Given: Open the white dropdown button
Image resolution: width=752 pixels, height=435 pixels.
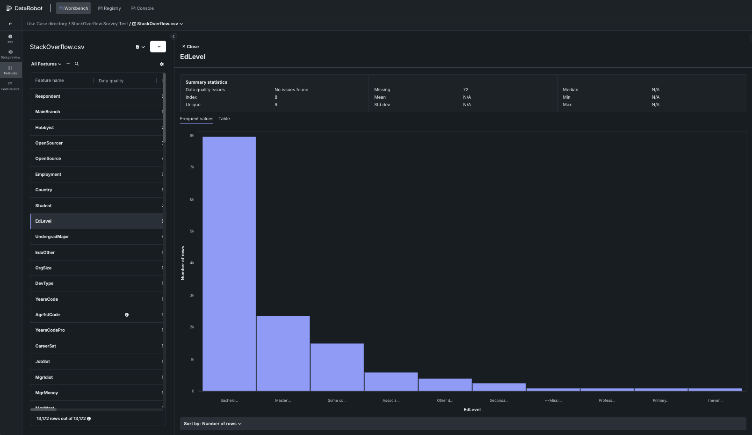Looking at the screenshot, I should point(158,47).
